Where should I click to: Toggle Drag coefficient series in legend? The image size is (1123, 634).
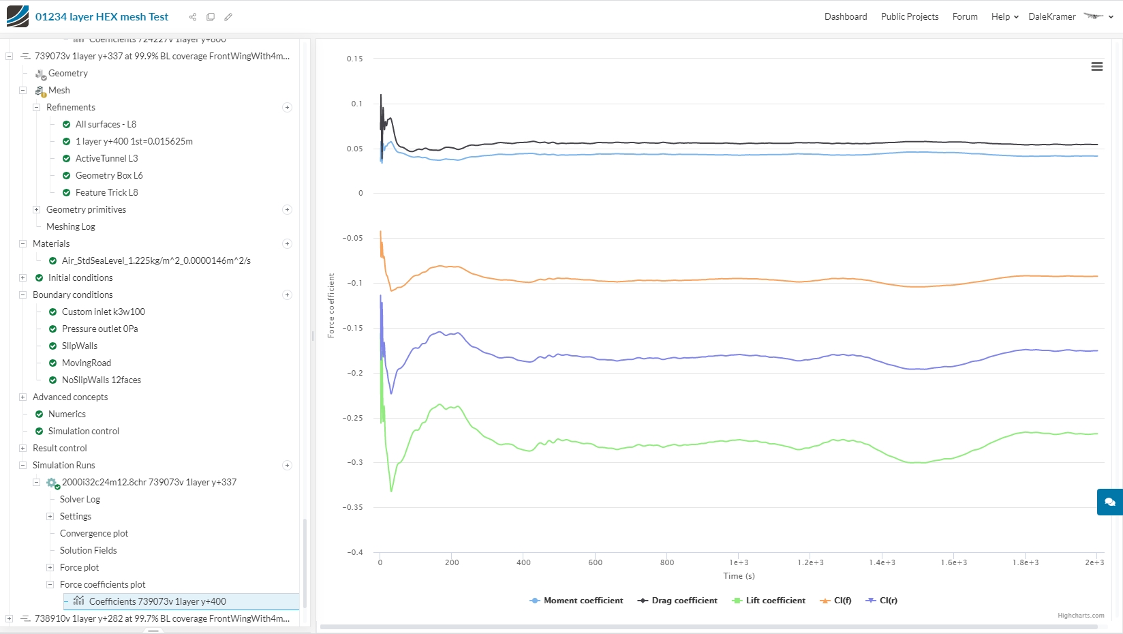coord(677,601)
